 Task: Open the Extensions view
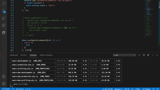click(4, 25)
